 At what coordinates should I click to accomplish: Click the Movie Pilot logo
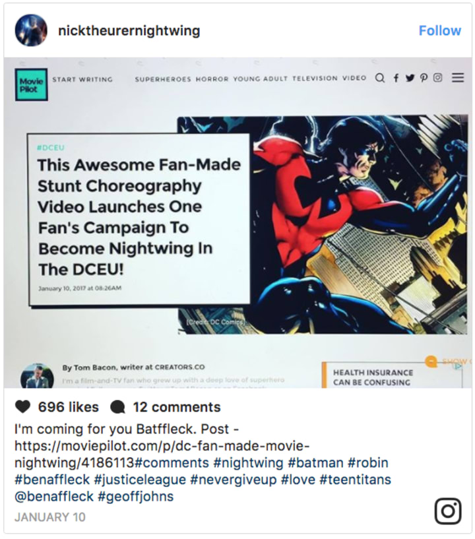tap(31, 85)
